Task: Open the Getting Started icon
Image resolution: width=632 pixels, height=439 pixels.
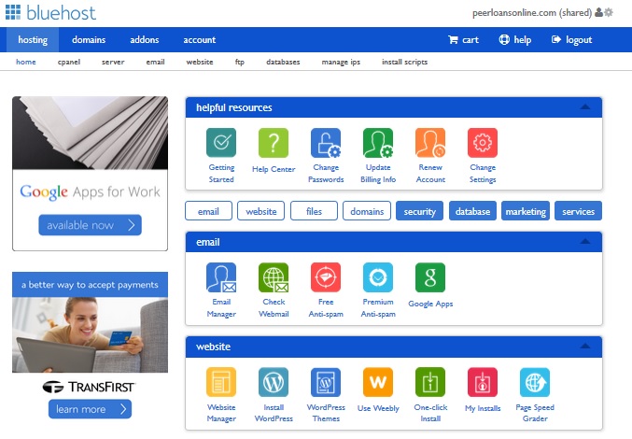Action: click(221, 142)
